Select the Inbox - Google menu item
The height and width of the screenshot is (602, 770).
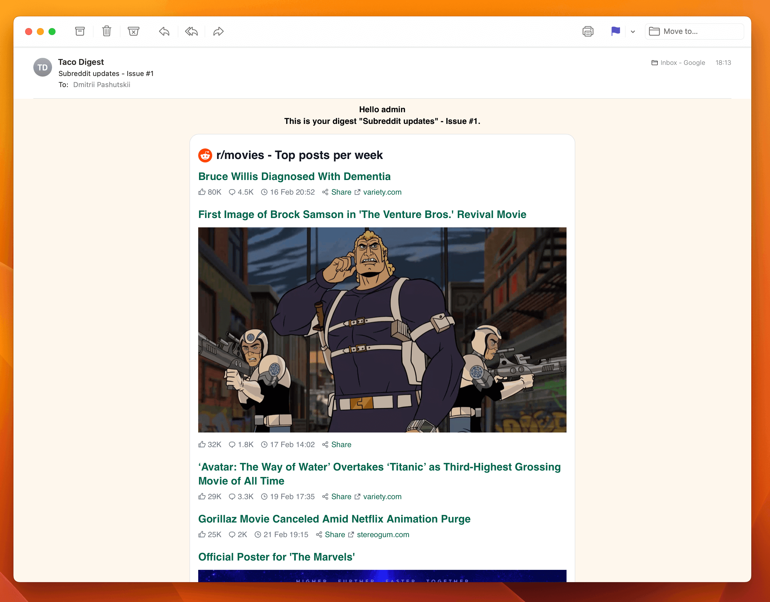pyautogui.click(x=678, y=63)
